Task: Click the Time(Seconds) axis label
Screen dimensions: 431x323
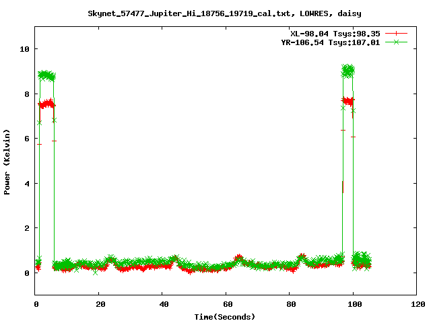Action: tap(225, 317)
